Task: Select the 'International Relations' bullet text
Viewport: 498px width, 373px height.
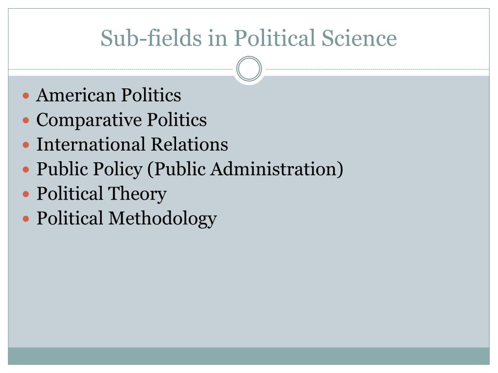Action: click(132, 144)
